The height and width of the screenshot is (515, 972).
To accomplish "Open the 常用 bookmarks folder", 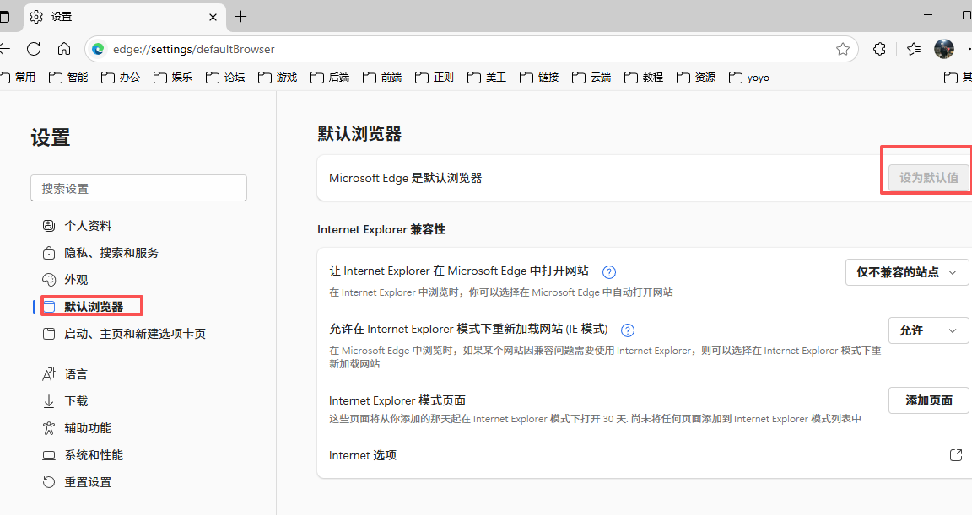I will (18, 78).
